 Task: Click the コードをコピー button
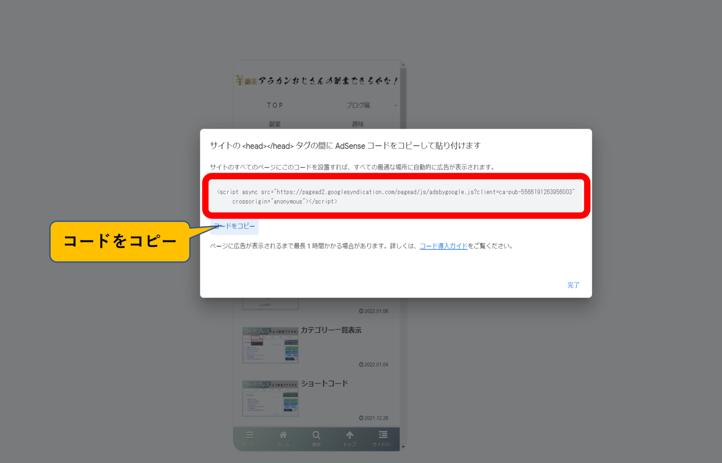coord(234,226)
